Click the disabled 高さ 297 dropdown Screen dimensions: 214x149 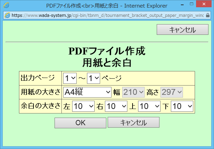coord(172,92)
